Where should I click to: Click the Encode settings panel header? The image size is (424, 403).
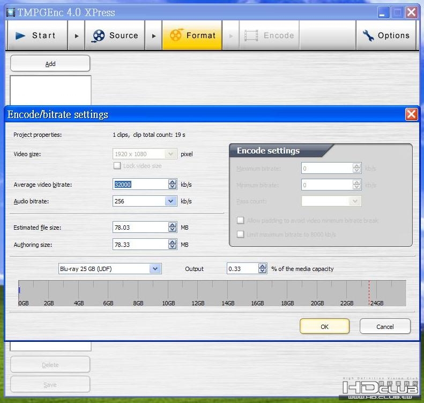281,150
